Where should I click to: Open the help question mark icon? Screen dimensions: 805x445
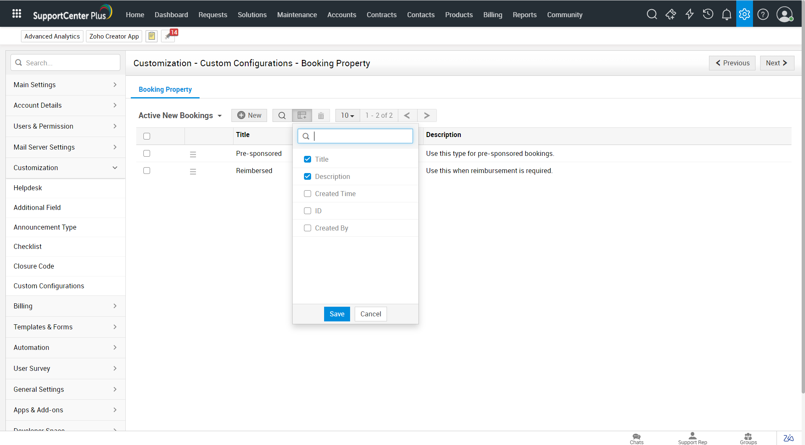click(x=763, y=15)
